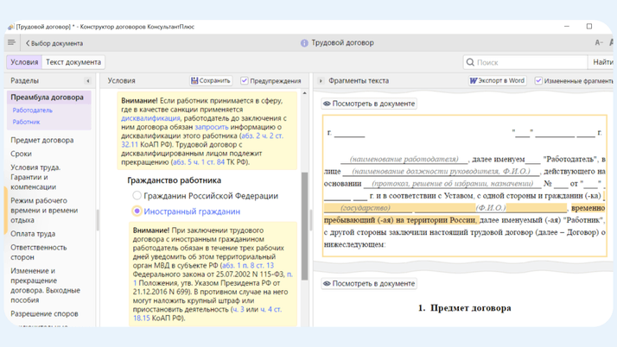Select Гражданин Российской Федерации radio button
Screen dimensions: 617x347
[x=137, y=196]
